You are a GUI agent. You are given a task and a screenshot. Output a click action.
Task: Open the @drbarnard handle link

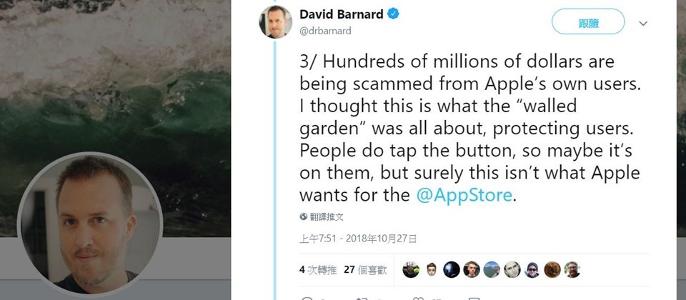click(x=325, y=31)
